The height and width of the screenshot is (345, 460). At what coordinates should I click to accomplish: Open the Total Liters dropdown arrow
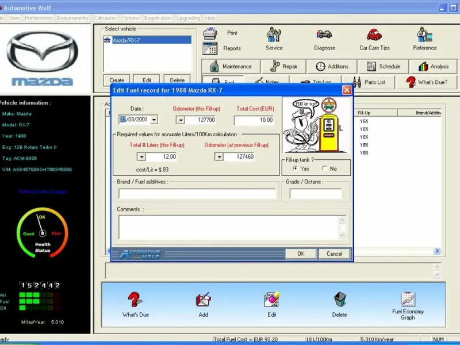click(x=141, y=156)
